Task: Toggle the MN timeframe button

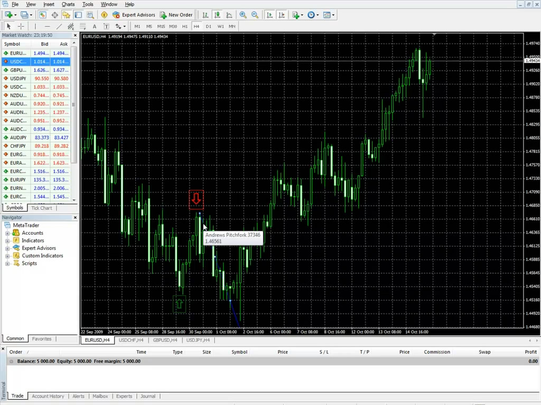Action: [232, 26]
